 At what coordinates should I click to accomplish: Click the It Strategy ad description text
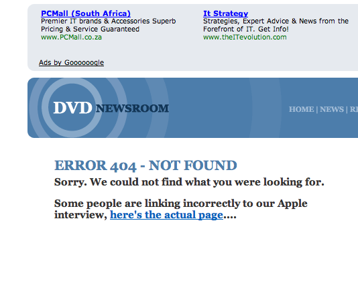(x=276, y=25)
